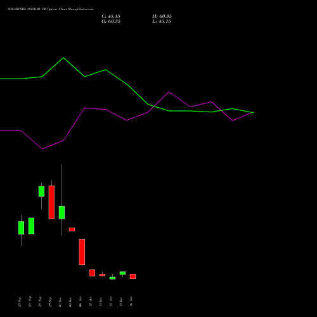Click the 16 Oct date axis label

click(x=131, y=302)
